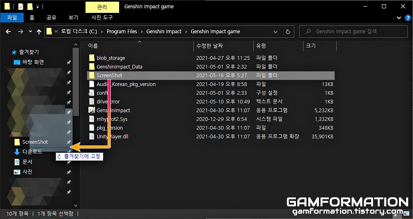
Task: Click Program Files in address bar
Action: tap(122, 32)
